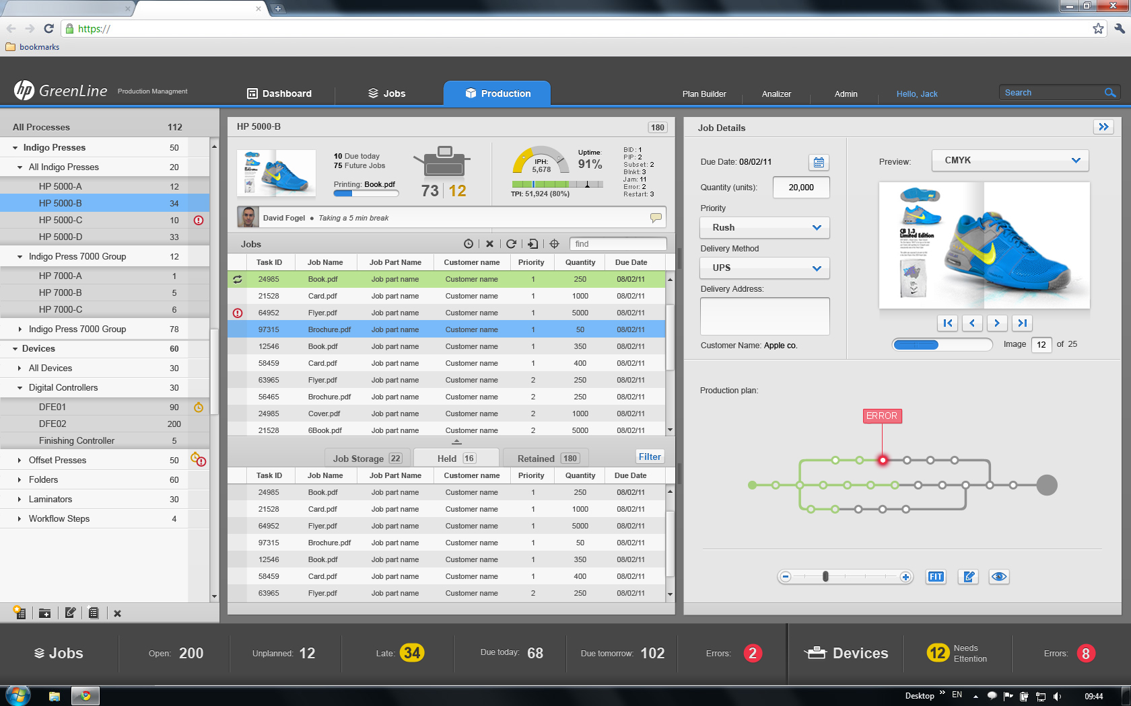Jump to last preview image
This screenshot has width=1131, height=706.
pos(1022,323)
